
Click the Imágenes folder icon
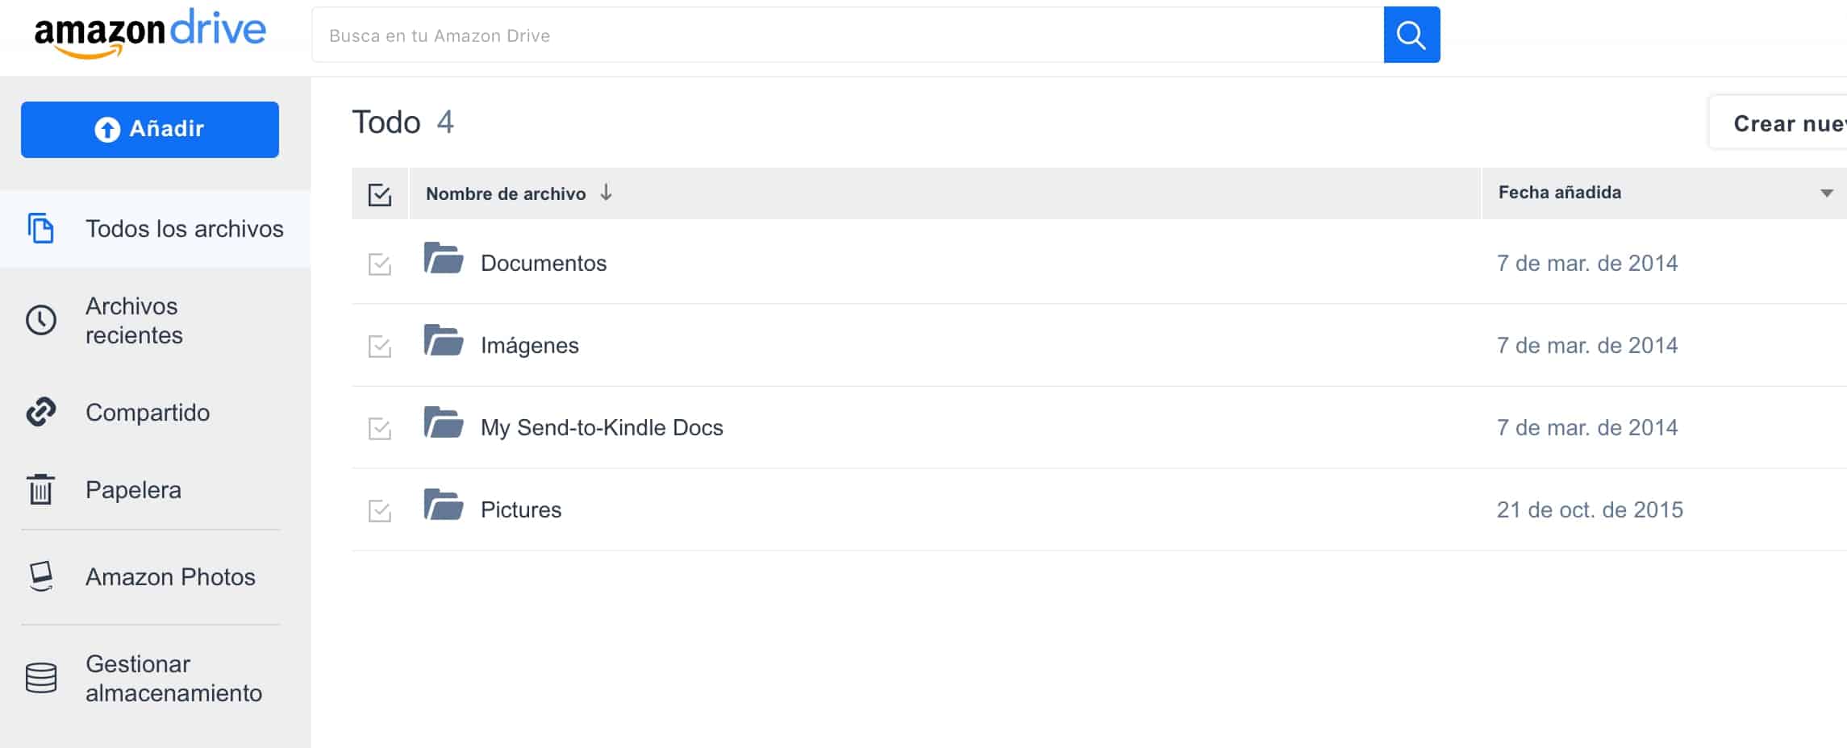click(444, 341)
